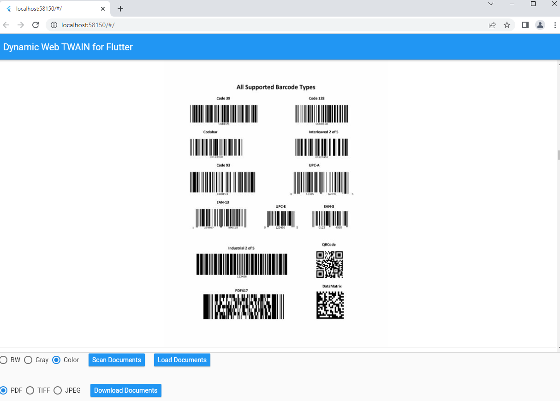Open a new tab with the plus icon

pos(120,9)
